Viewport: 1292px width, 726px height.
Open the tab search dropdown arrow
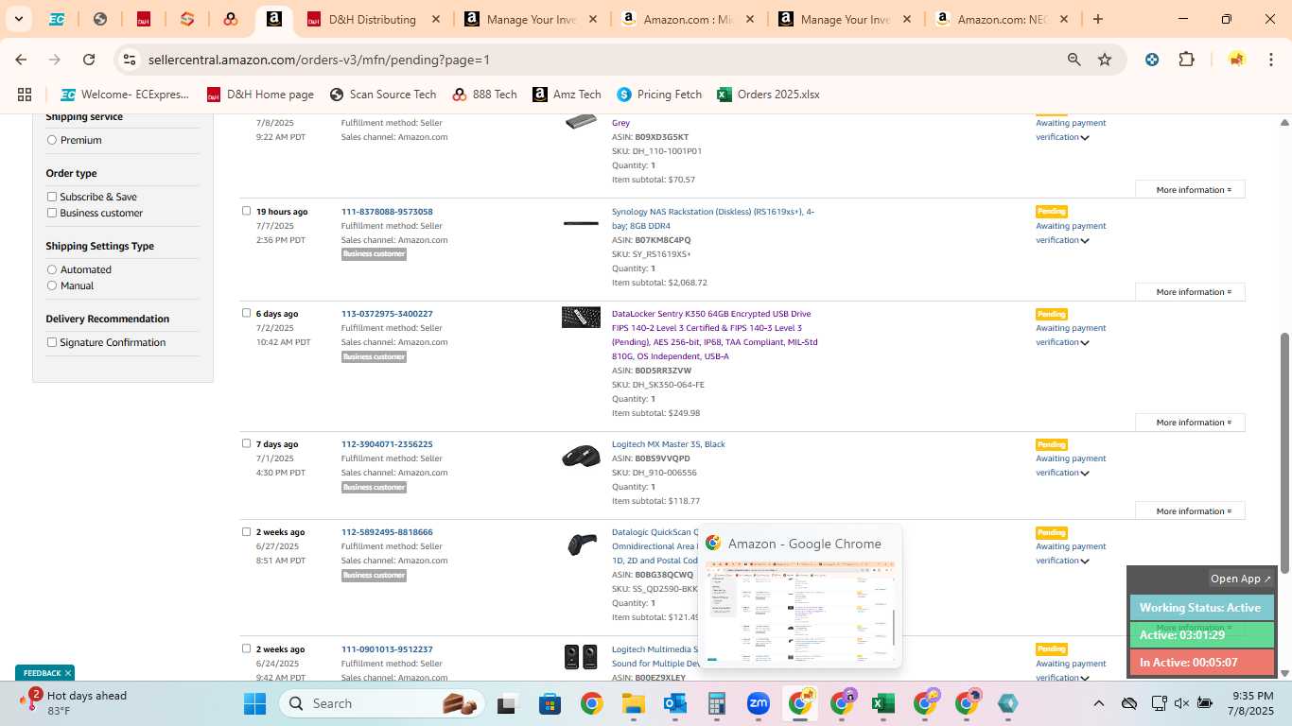[x=18, y=19]
